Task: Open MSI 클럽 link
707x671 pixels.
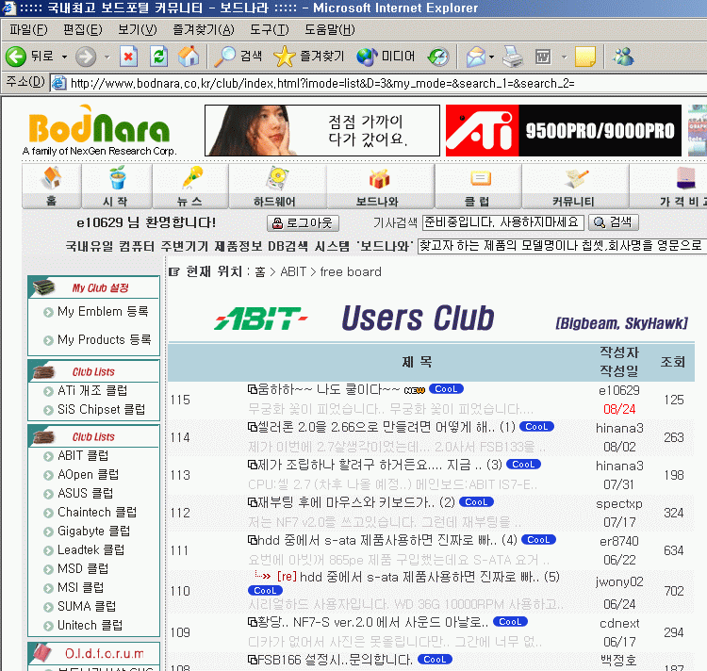Action: pos(81,588)
